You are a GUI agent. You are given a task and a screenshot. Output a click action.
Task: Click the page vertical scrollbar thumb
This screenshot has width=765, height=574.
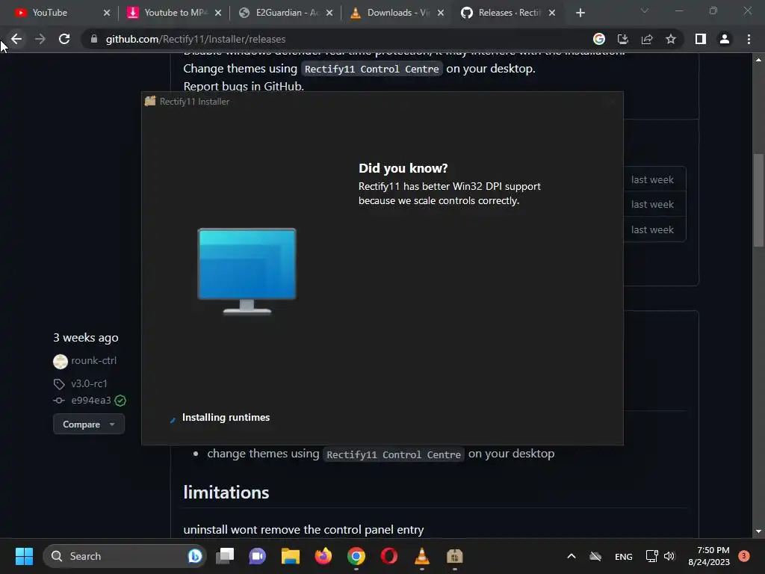[758, 201]
